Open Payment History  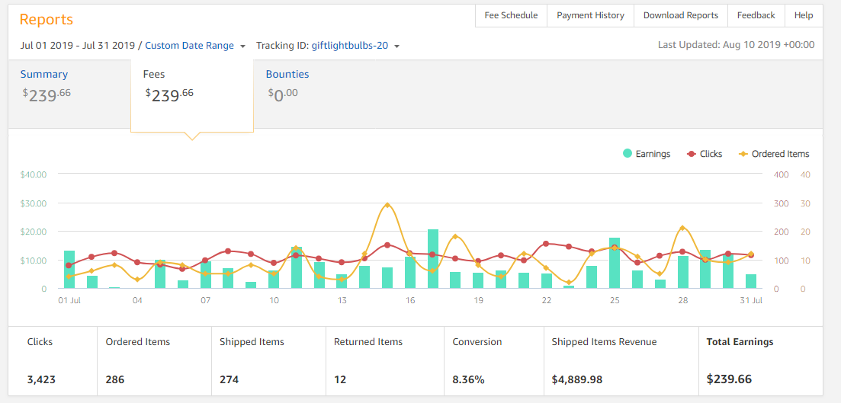(x=590, y=15)
